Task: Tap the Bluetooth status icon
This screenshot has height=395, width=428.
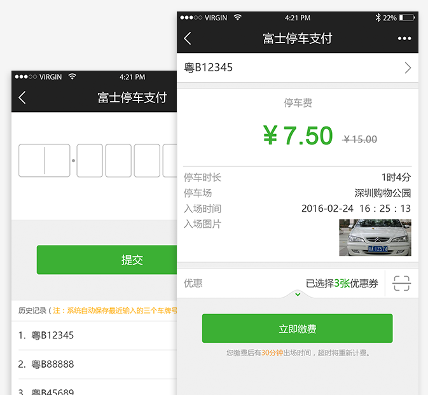Action: 377,18
